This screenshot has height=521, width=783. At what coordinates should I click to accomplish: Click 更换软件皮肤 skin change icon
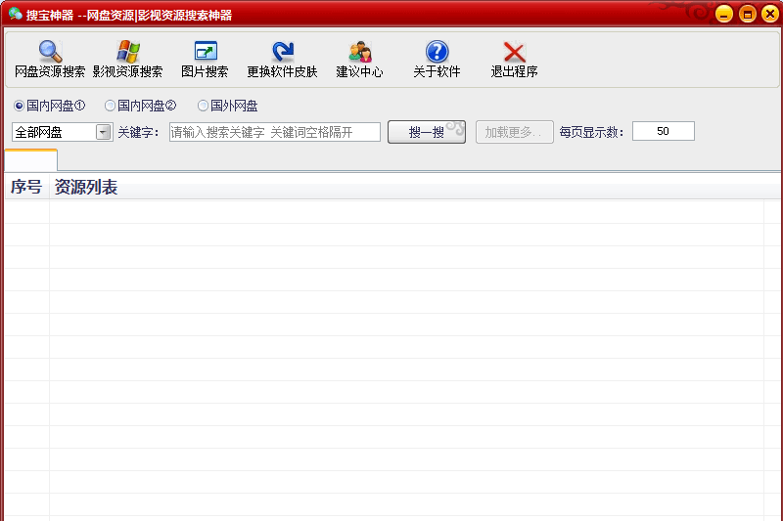282,59
